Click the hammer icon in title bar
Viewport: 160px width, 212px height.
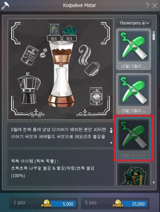5,5
